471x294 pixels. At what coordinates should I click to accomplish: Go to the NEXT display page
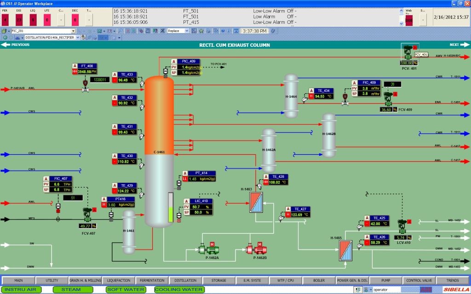click(x=458, y=45)
